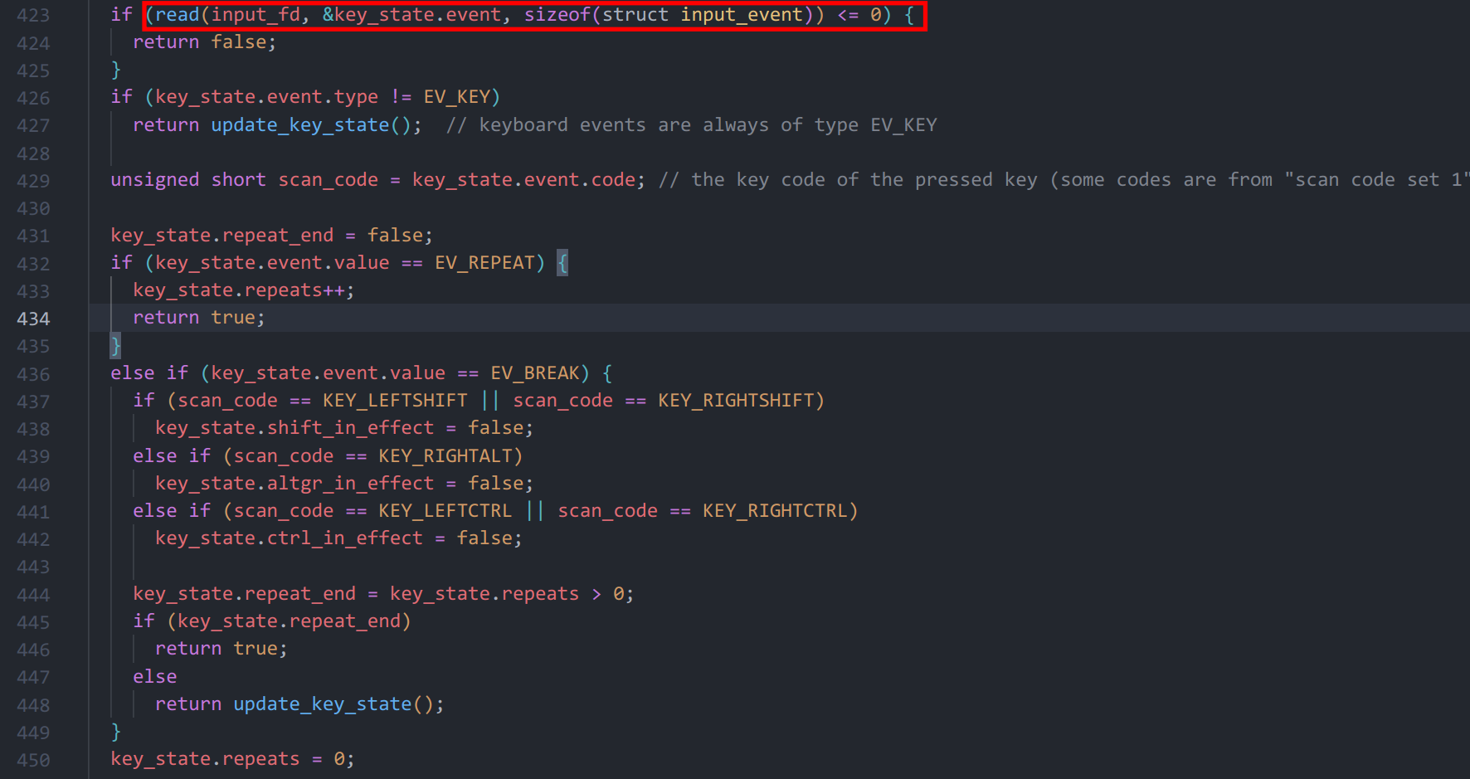Click line number 423 in the gutter
1470x779 pixels.
click(x=33, y=16)
